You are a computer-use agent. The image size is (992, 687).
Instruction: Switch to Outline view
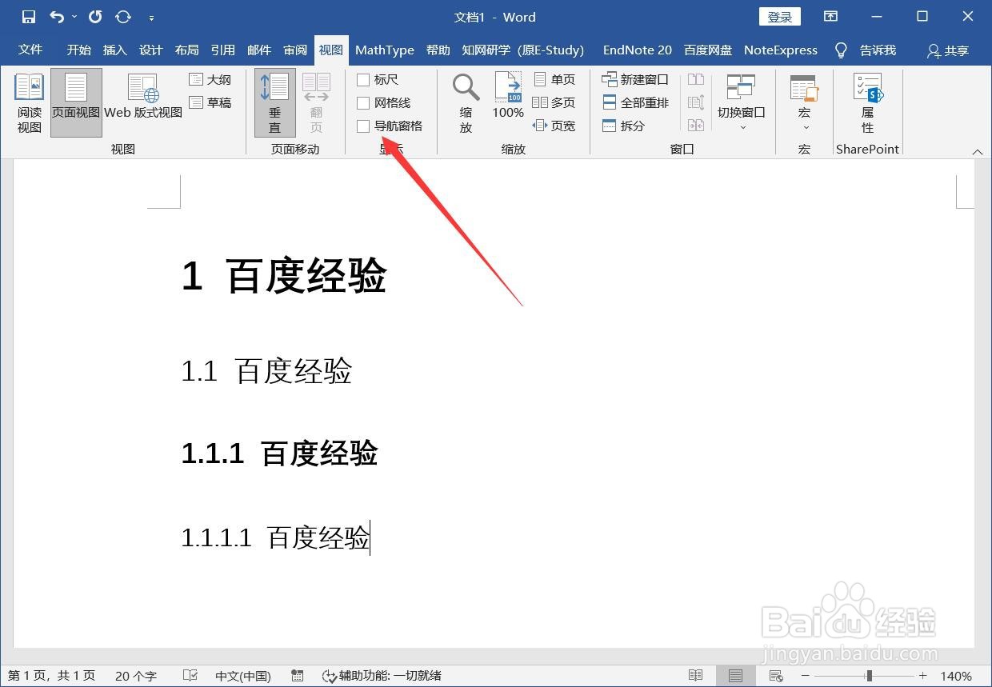[x=210, y=79]
